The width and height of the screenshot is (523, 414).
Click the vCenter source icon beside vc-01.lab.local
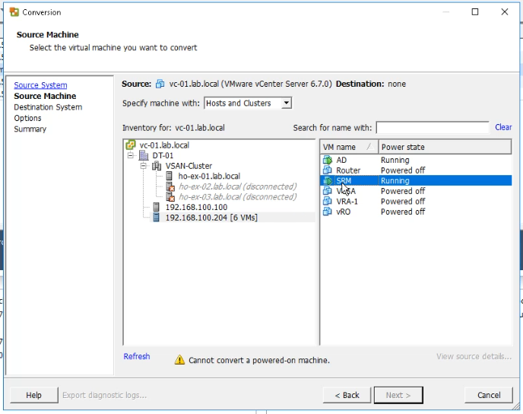(x=160, y=84)
